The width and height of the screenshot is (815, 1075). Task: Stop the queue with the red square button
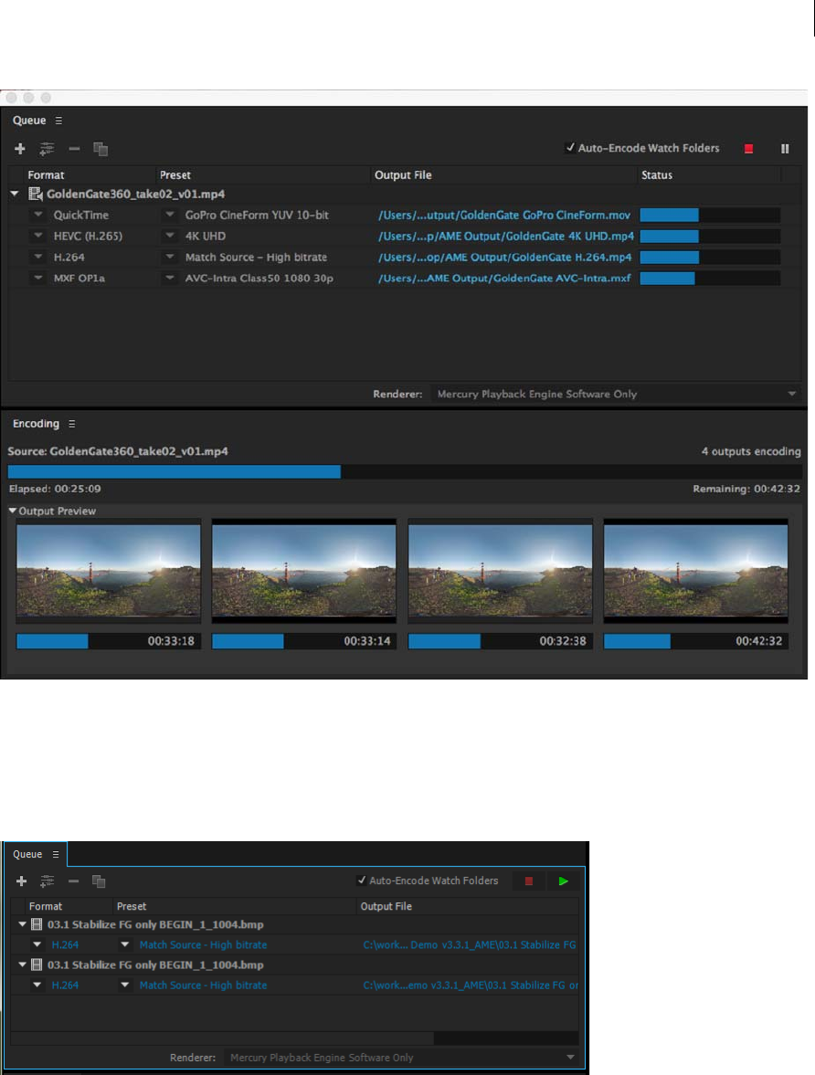748,149
